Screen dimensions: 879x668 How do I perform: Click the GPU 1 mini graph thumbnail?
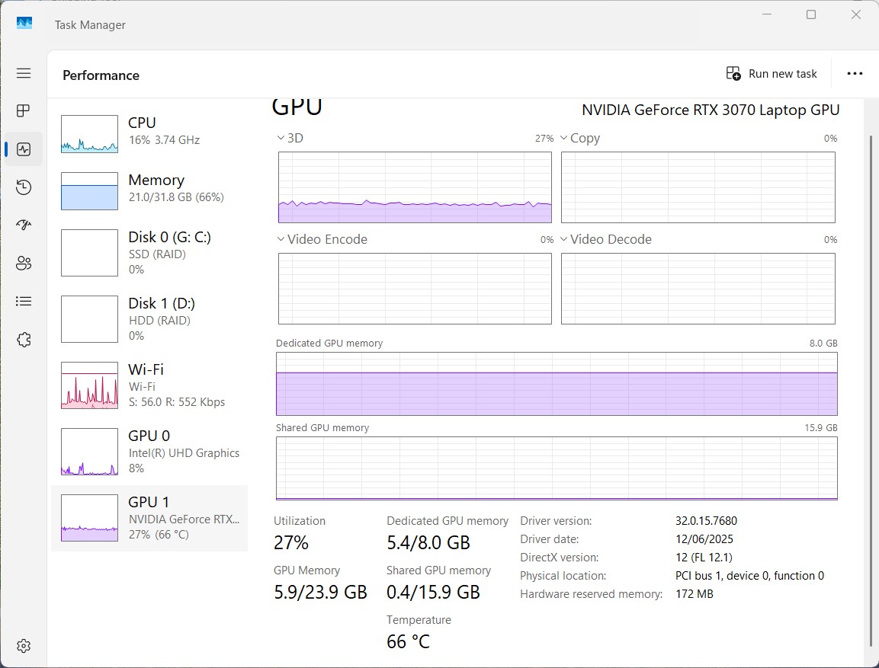click(x=90, y=518)
